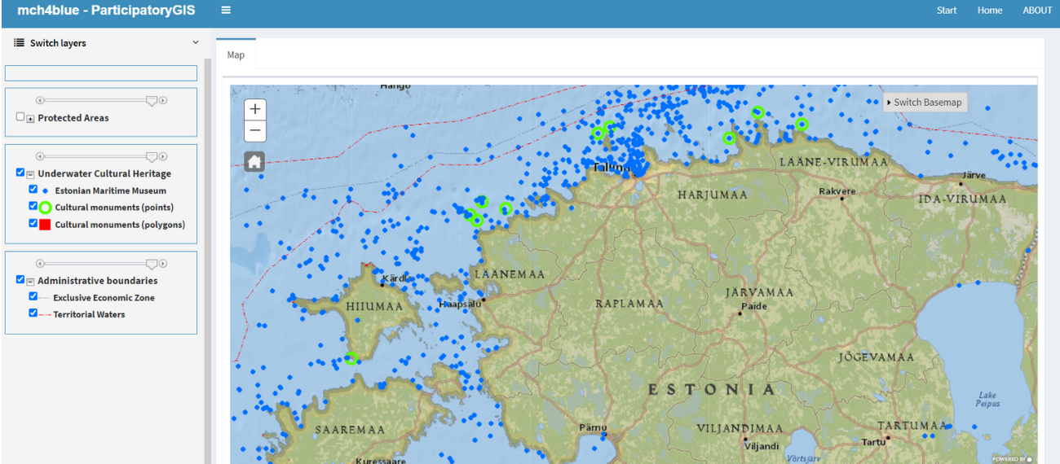Click the Switch layers list icon

[19, 43]
